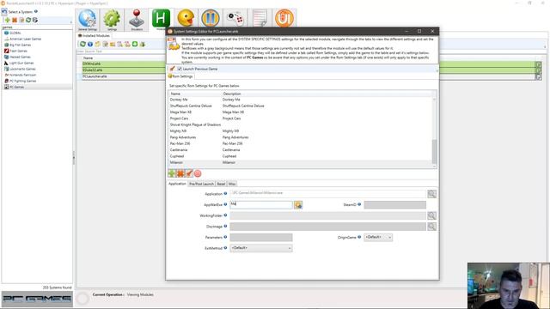The width and height of the screenshot is (550, 309).
Task: Click help icon next to SteamID label
Action: point(359,204)
